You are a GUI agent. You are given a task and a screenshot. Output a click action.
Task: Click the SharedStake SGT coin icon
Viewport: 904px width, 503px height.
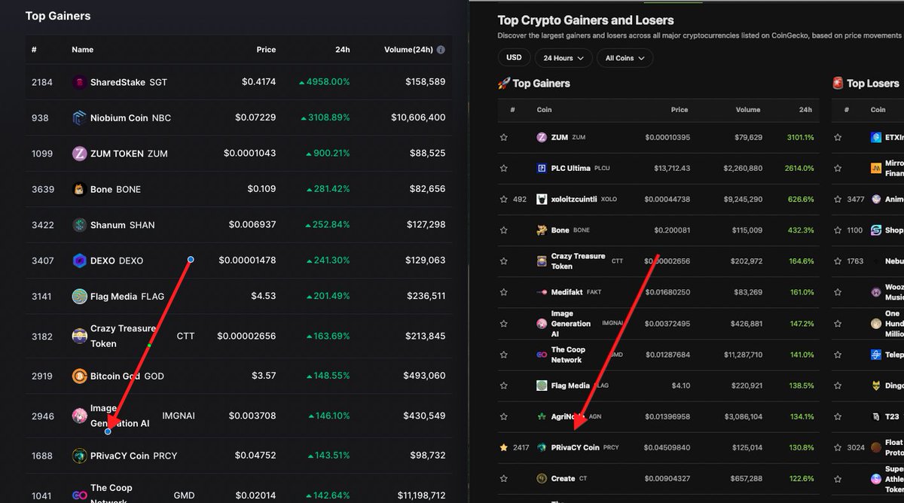[79, 82]
